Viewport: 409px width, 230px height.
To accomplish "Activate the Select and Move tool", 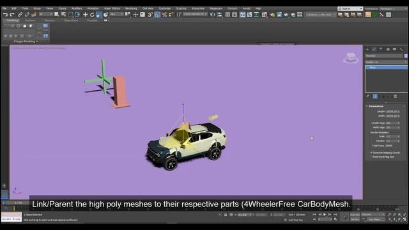I will pos(85,15).
